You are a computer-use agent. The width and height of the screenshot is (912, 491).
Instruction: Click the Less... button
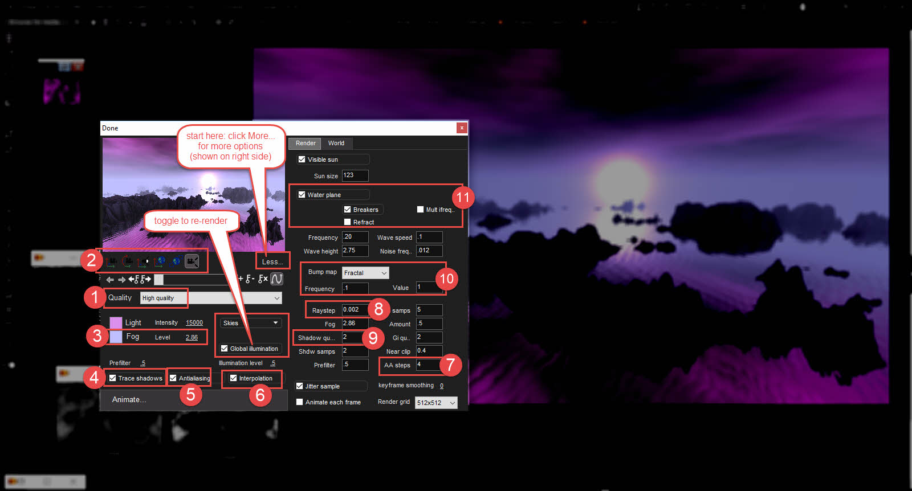click(272, 262)
